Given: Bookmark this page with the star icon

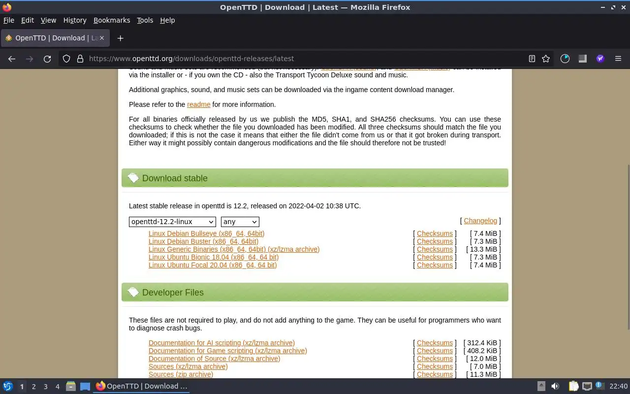Looking at the screenshot, I should [x=546, y=59].
